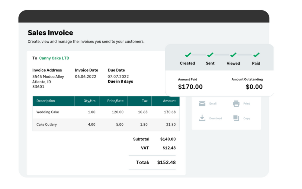Screen dimensions: 302x189
Task: Select the Wedding Cake line item
Action: point(48,112)
